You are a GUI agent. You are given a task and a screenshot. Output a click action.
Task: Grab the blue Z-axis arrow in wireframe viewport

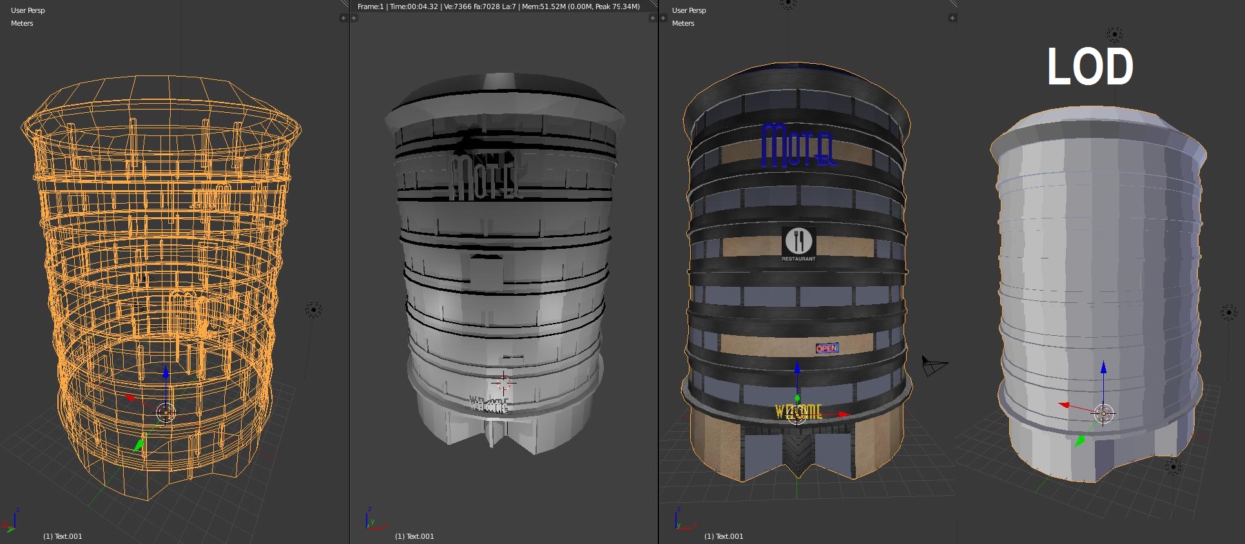(x=166, y=372)
